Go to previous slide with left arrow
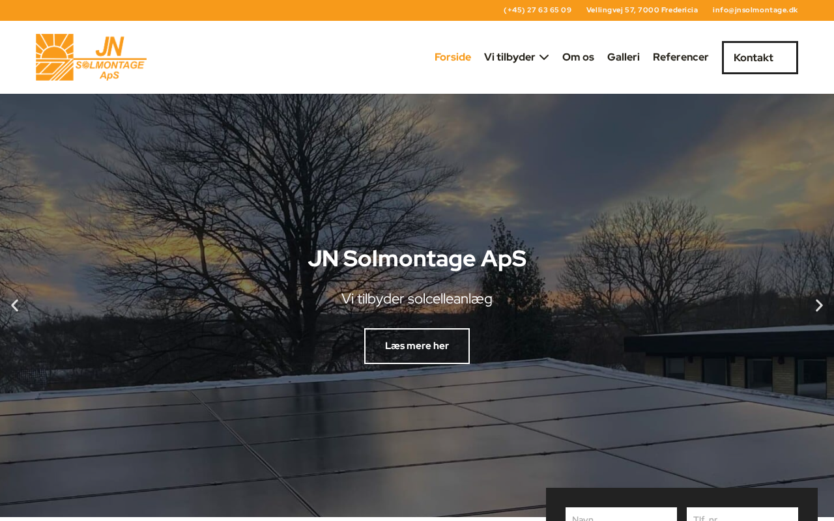The width and height of the screenshot is (834, 521). coord(14,305)
